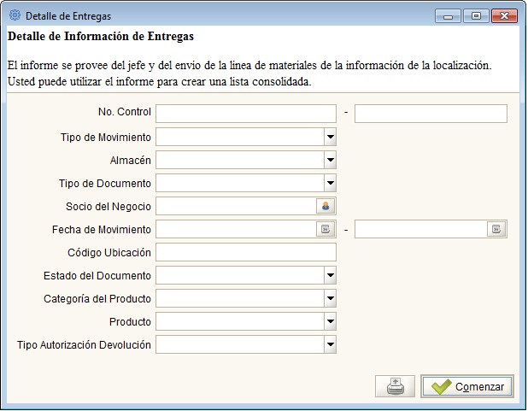Focus the Código Ubicación text field
The height and width of the screenshot is (411, 528).
246,252
